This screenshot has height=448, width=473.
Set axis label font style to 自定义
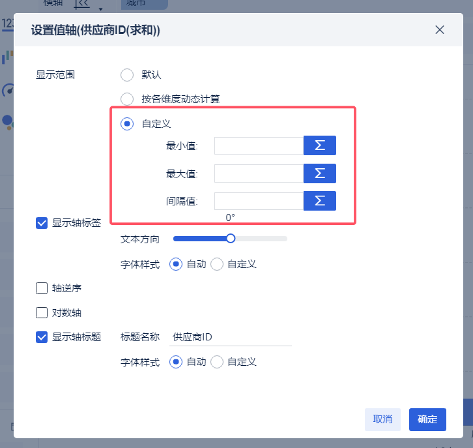[x=217, y=264]
